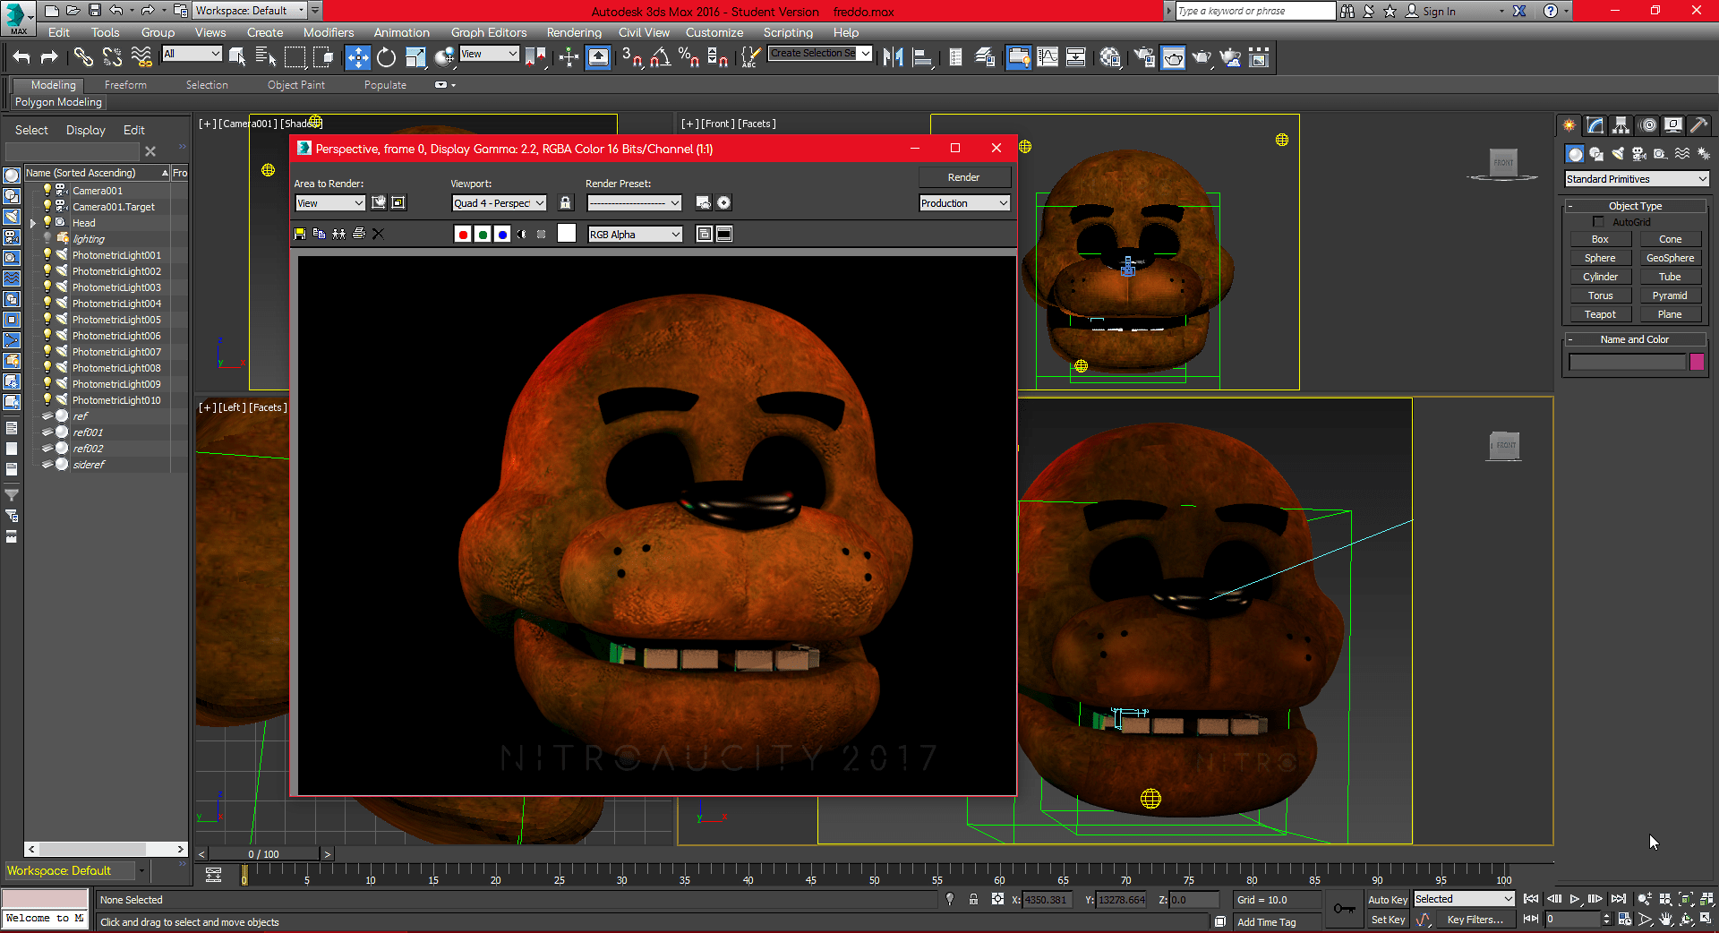Toggle the lock-to-viewport padlock in render window
The width and height of the screenshot is (1719, 933).
click(x=565, y=203)
